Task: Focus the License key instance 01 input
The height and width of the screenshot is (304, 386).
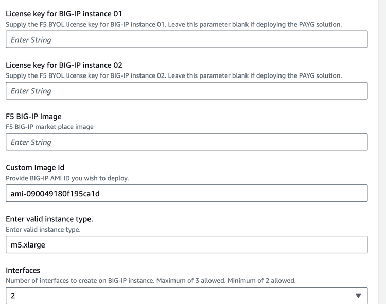Action: (x=186, y=40)
